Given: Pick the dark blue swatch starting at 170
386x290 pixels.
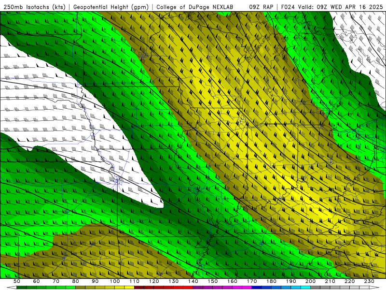Looking at the screenshot, I should pyautogui.click(x=257, y=288).
